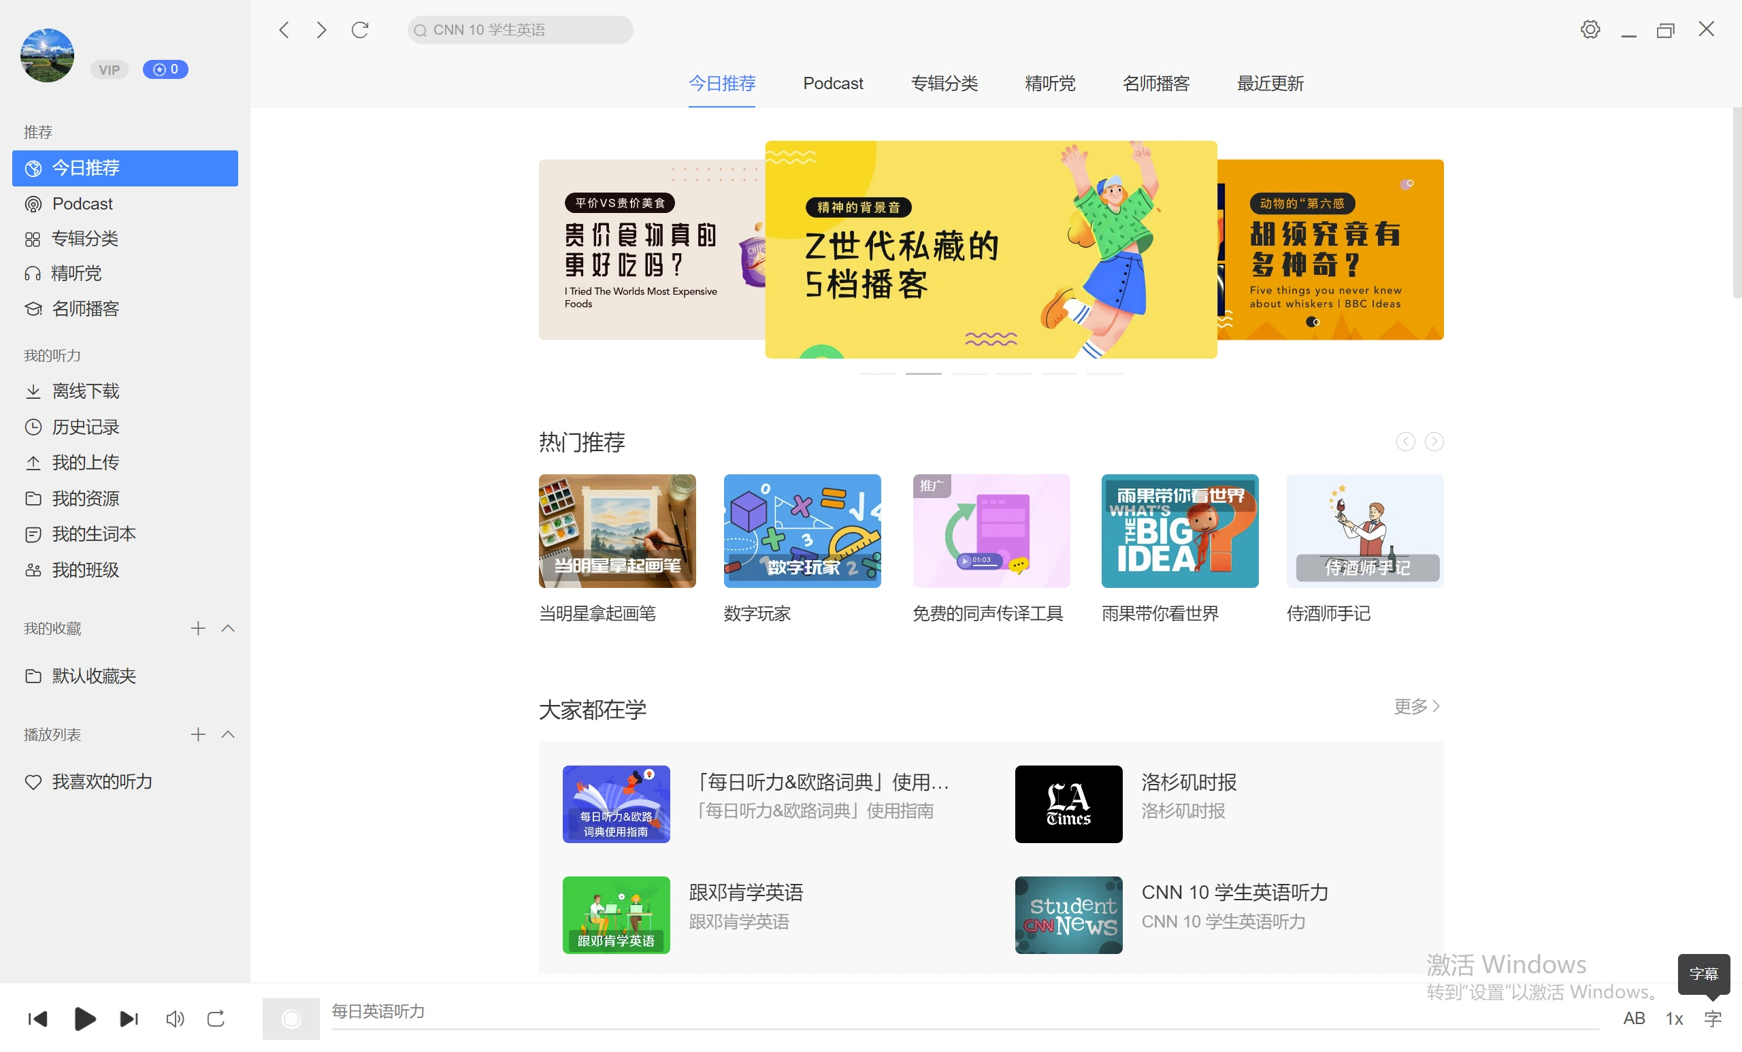
Task: Switch to the Podcast tab
Action: [x=833, y=84]
